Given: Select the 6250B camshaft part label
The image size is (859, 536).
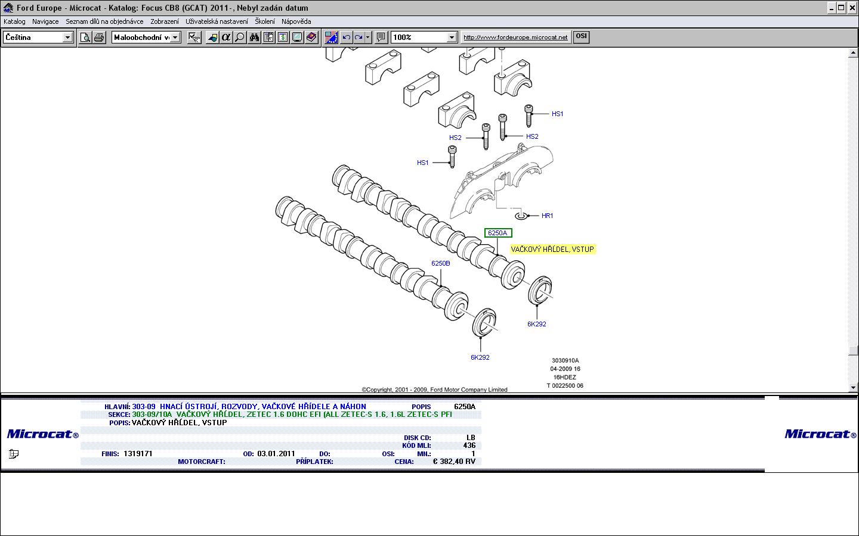Looking at the screenshot, I should (x=441, y=263).
